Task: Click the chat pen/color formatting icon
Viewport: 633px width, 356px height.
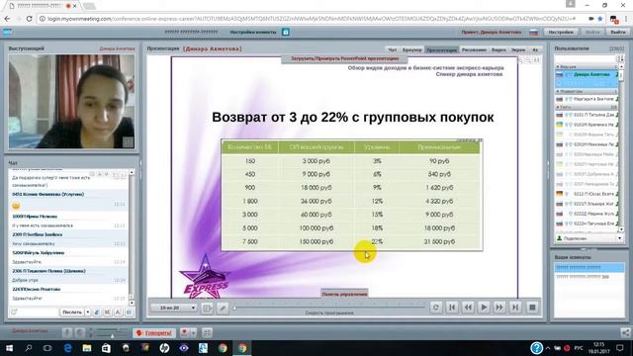Action: (x=97, y=312)
